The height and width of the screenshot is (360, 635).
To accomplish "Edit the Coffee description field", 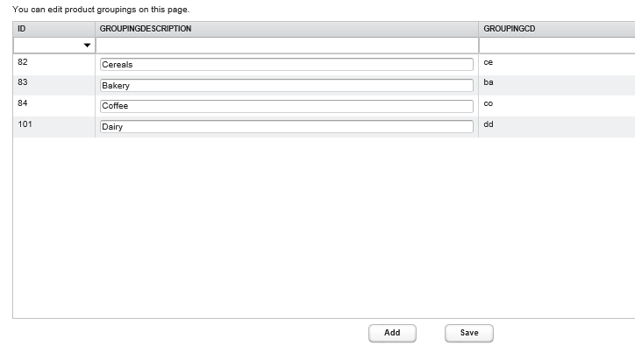I will pyautogui.click(x=286, y=106).
